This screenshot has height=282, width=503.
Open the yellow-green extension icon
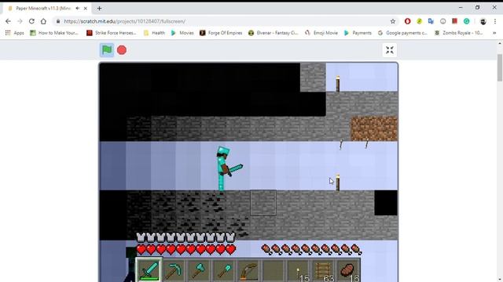click(x=419, y=21)
